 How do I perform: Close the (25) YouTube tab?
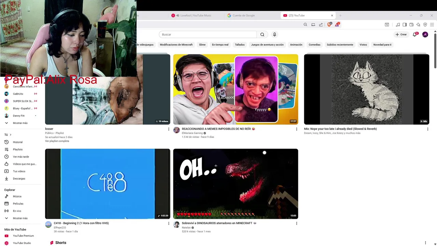point(332,15)
